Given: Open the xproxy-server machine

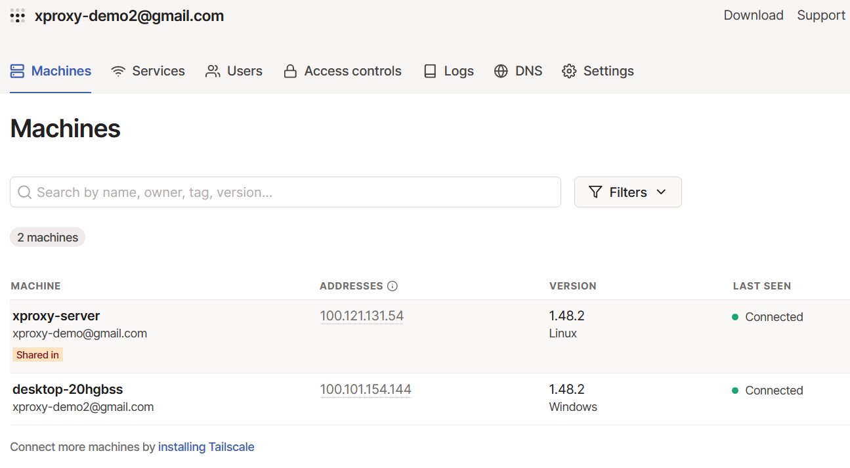Looking at the screenshot, I should [56, 316].
